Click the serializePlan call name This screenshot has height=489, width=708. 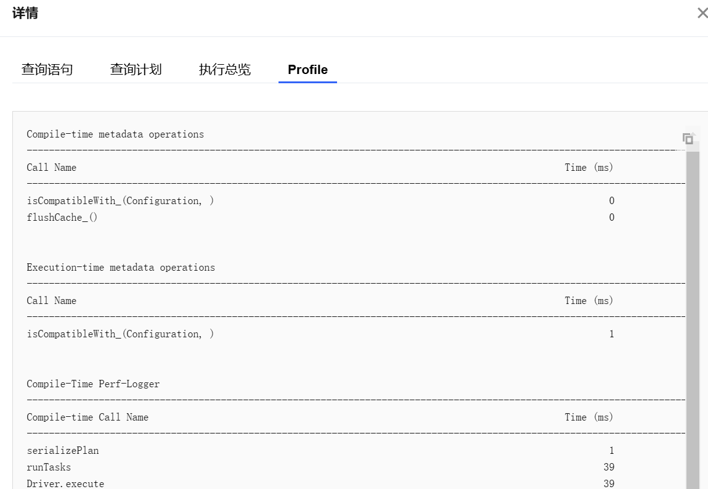pyautogui.click(x=63, y=451)
